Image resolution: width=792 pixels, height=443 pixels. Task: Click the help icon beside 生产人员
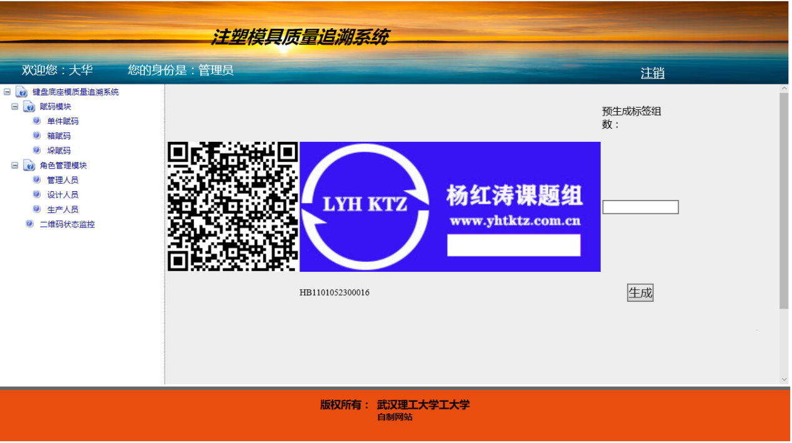point(37,209)
